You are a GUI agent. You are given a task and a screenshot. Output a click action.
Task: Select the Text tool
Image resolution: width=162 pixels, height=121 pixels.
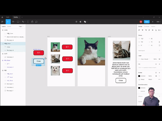(28, 22)
